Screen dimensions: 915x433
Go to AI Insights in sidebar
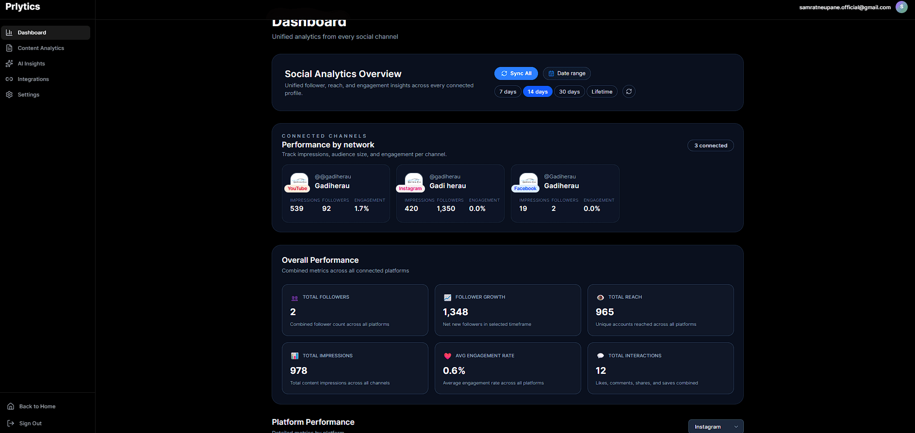click(31, 64)
